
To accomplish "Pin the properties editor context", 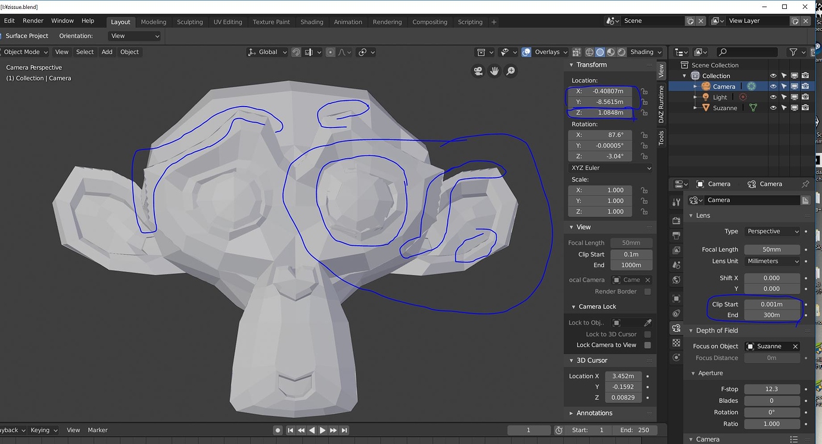I will [x=805, y=185].
